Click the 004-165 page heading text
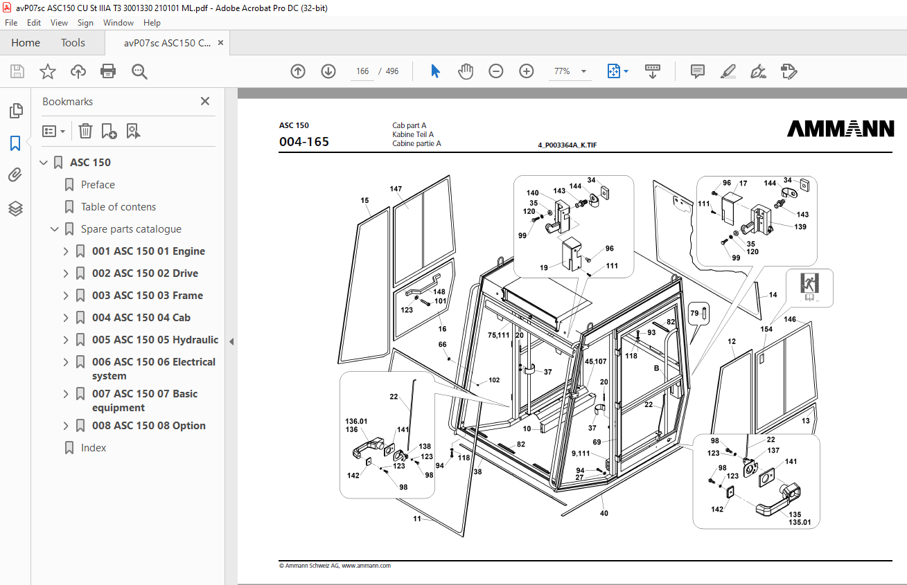 point(304,142)
